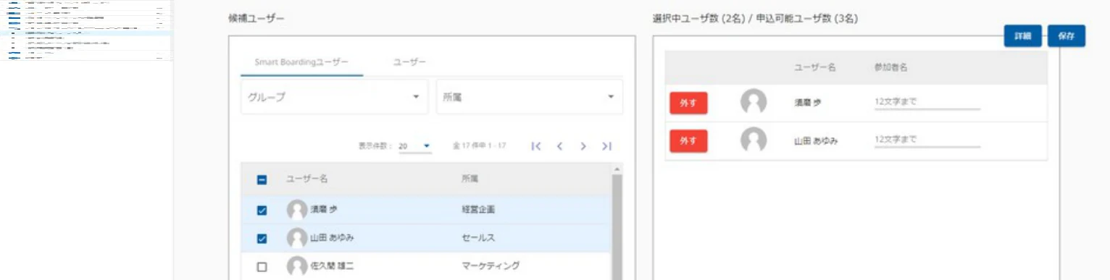This screenshot has width=1110, height=280.
Task: Click the top avatar in the selected users panel
Action: point(754,103)
